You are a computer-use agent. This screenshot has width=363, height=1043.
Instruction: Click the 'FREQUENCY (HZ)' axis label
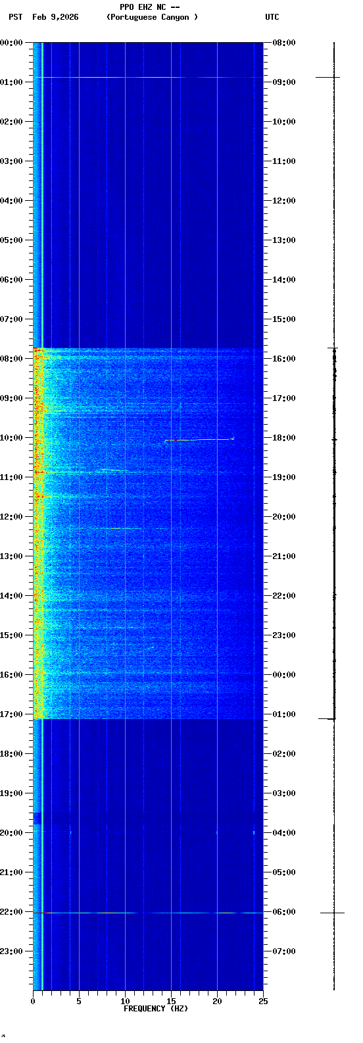point(156,1009)
